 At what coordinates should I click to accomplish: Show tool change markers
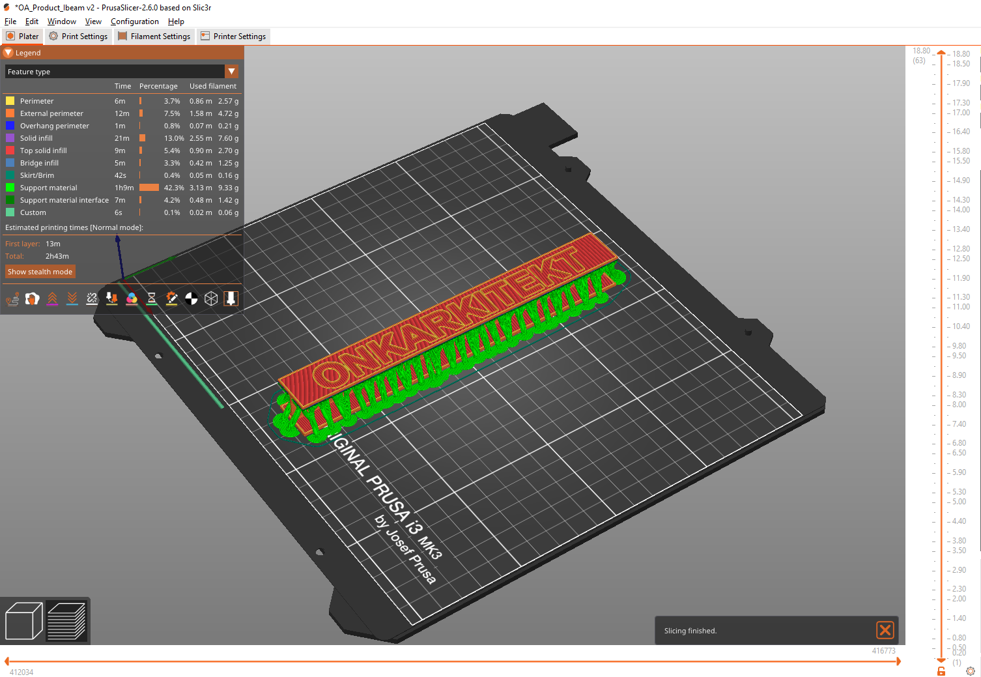[x=112, y=298]
